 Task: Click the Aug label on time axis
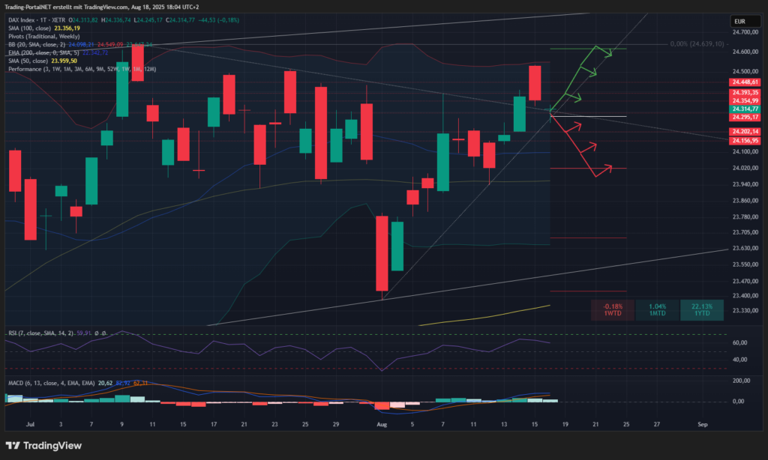click(380, 424)
